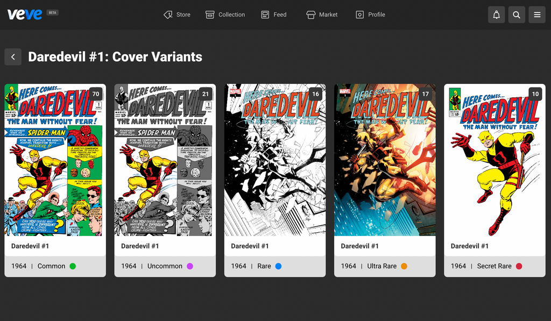The width and height of the screenshot is (551, 321).
Task: Click the orange Ultra Rare rarity dot
Action: pos(404,266)
